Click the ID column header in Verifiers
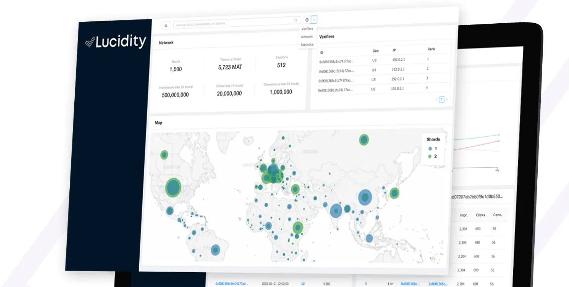569x287 pixels. [321, 53]
